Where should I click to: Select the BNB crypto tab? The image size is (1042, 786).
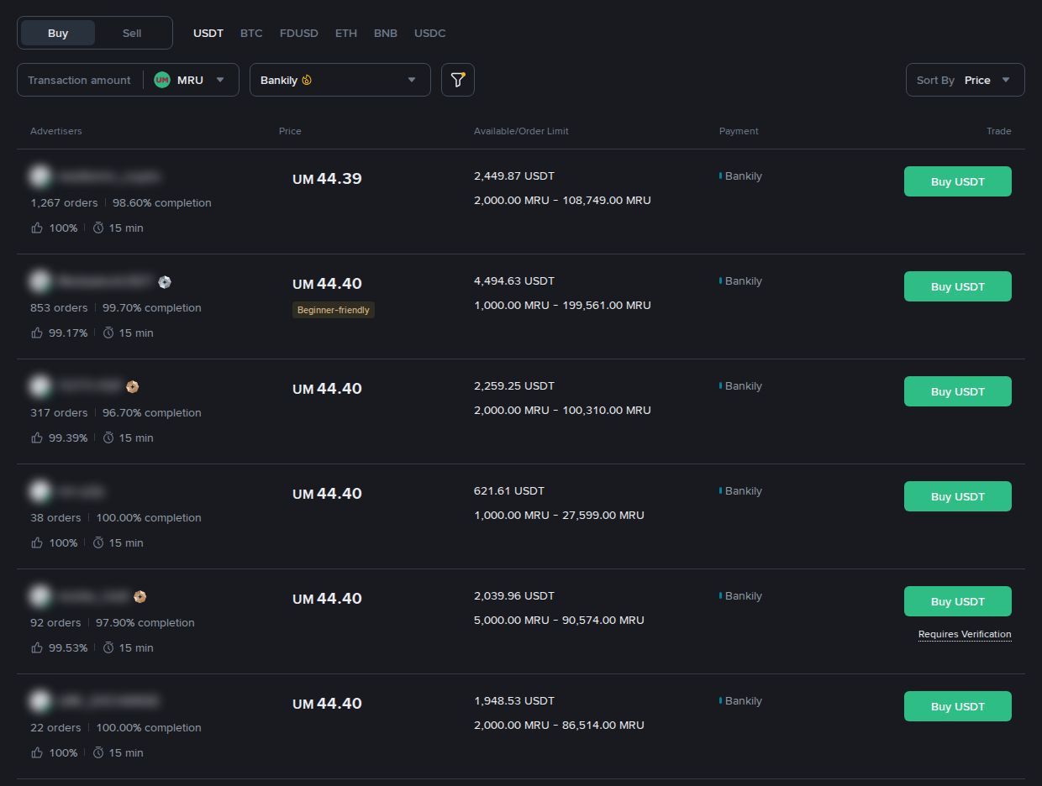point(386,33)
